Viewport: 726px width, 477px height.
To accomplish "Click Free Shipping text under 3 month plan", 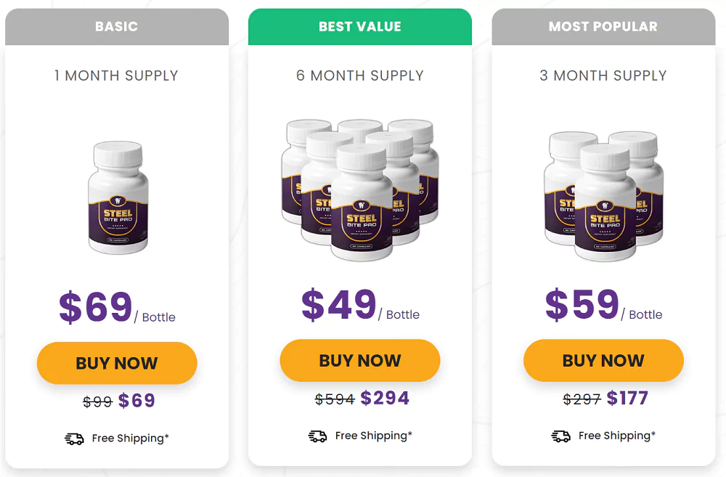I will (x=616, y=436).
